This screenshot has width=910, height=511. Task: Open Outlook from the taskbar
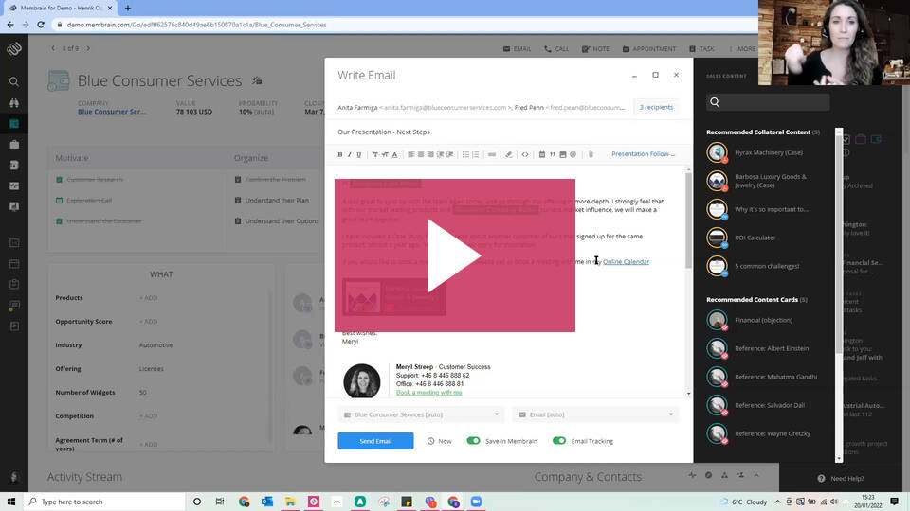pos(267,502)
